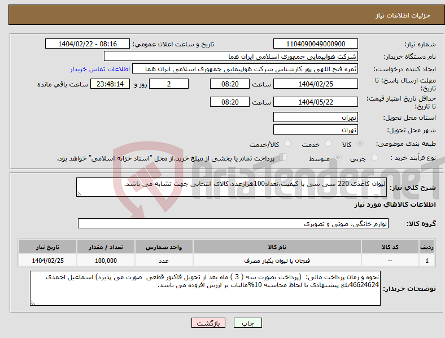Click the delivery city تهران field
Screen dimensions: 445x338
point(316,129)
